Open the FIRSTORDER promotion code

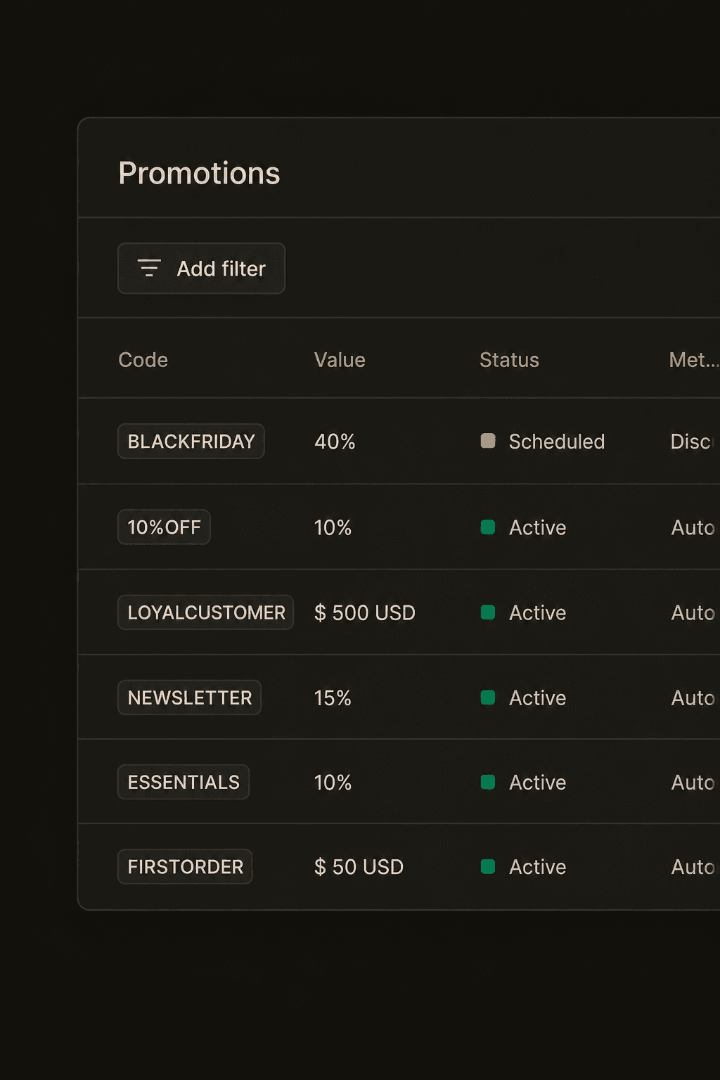pos(185,867)
